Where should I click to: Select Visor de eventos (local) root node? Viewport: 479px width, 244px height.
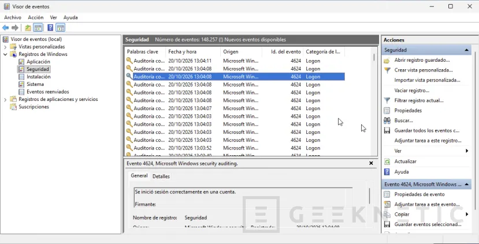tap(36, 39)
